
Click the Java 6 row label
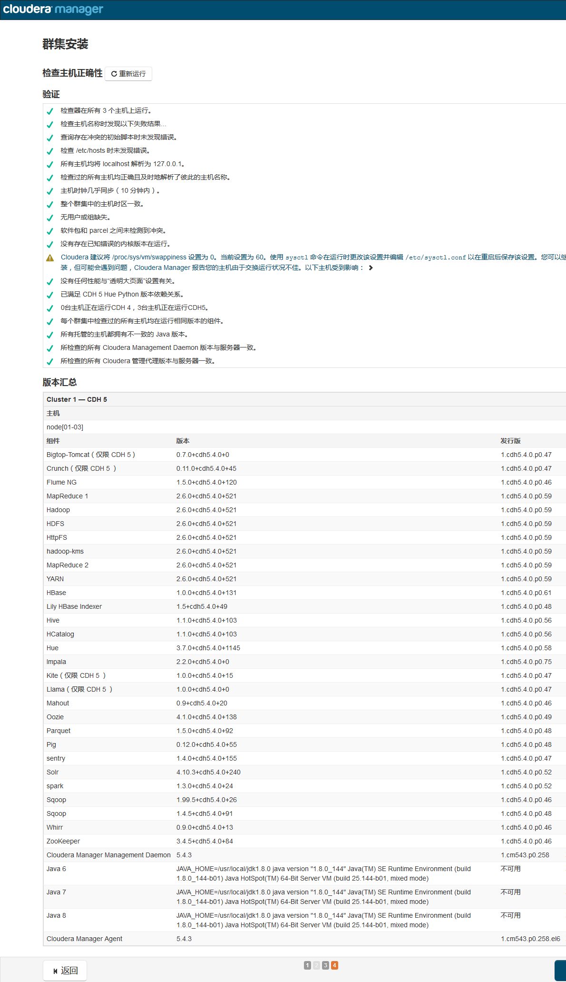[56, 869]
